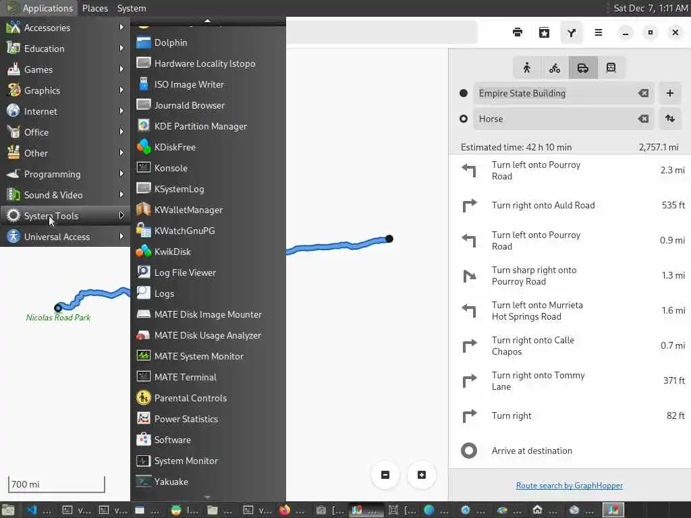The width and height of the screenshot is (691, 518).
Task: Switch to VS Code in the taskbar
Action: click(x=38, y=510)
